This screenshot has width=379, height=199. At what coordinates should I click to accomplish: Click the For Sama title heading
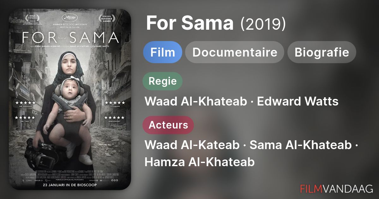click(x=190, y=24)
